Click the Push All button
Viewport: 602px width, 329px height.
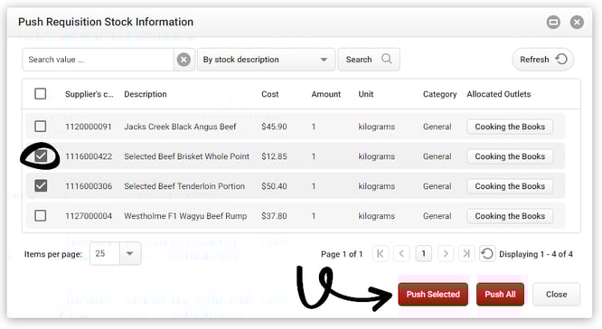click(x=500, y=295)
